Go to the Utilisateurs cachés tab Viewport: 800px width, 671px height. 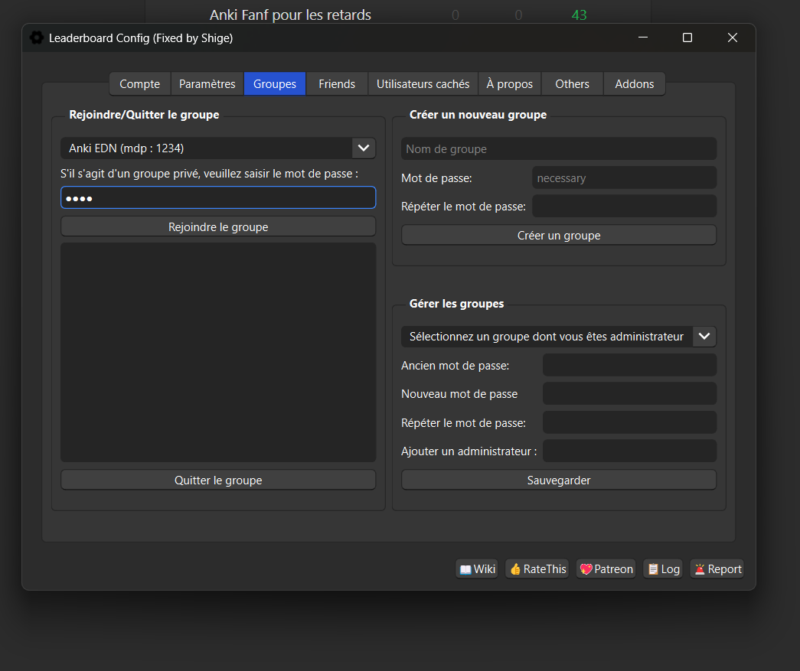point(423,83)
